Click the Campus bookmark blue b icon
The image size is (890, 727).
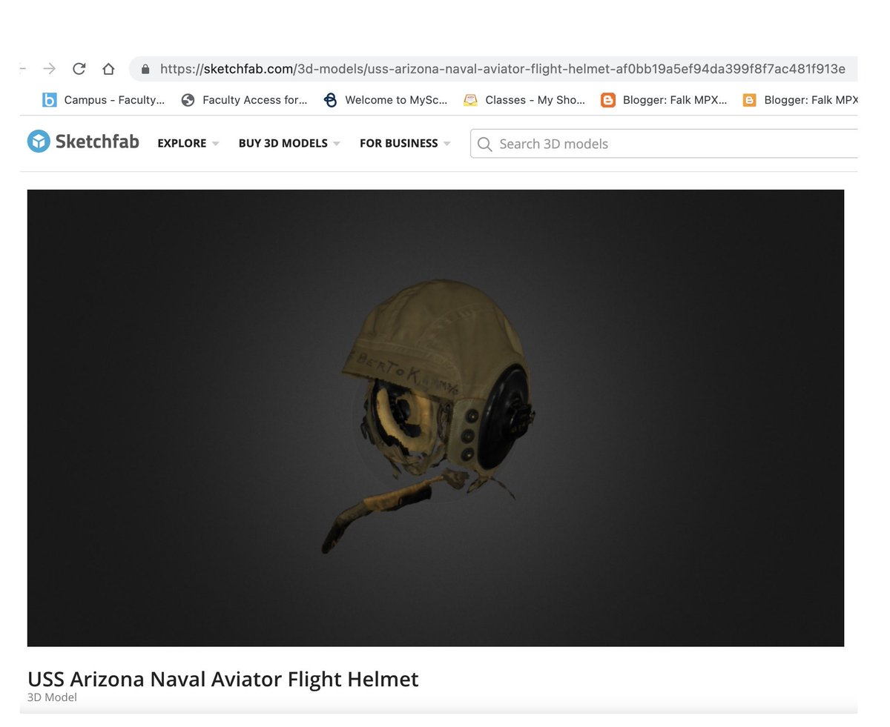50,99
